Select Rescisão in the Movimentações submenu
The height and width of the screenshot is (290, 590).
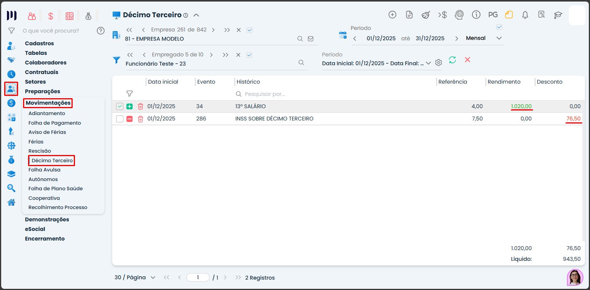point(40,151)
